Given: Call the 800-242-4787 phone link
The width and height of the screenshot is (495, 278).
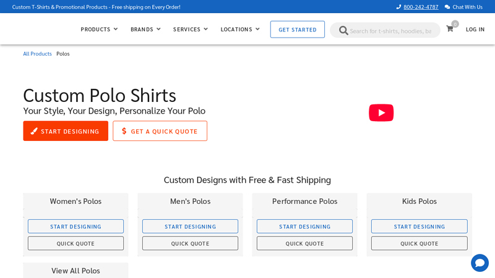Looking at the screenshot, I should (x=421, y=7).
